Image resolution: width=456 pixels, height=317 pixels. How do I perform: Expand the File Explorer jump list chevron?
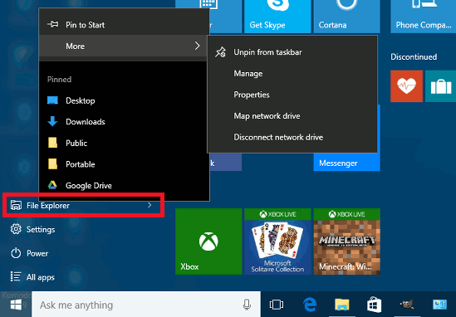[150, 205]
